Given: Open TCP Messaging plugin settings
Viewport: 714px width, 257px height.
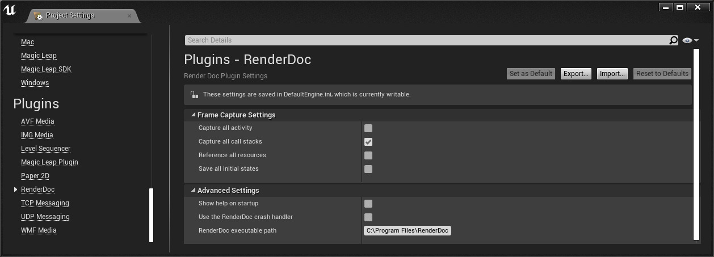Looking at the screenshot, I should 45,203.
